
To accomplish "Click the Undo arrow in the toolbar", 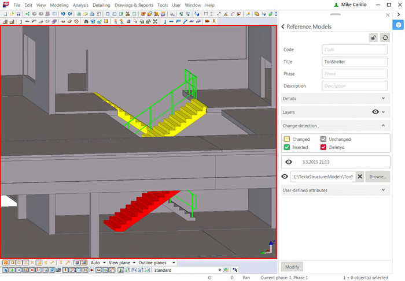I will [62, 13].
